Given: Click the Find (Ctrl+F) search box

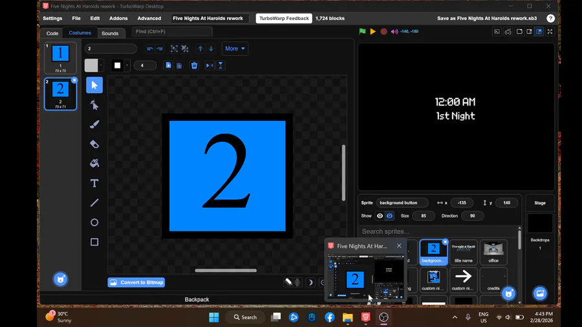Looking at the screenshot, I should [172, 32].
